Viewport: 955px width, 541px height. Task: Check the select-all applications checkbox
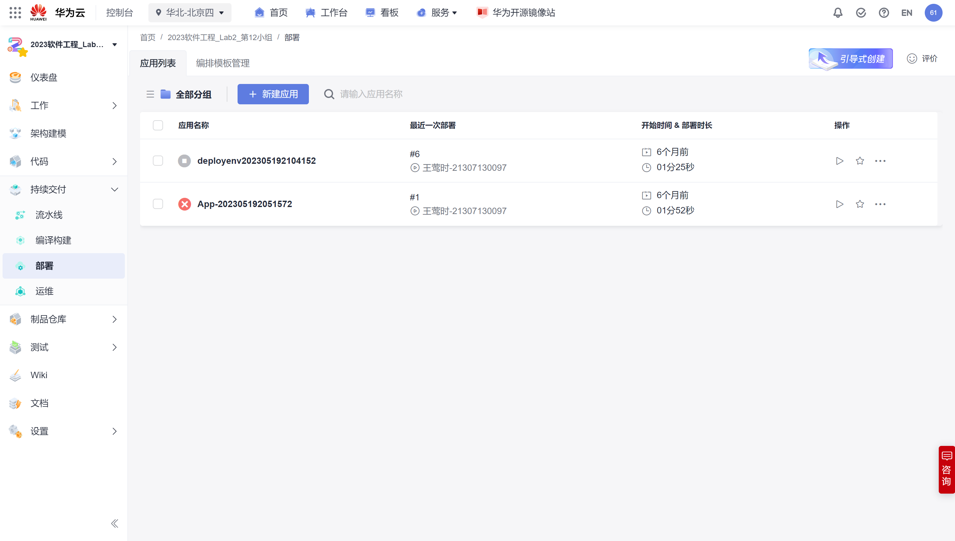click(158, 125)
